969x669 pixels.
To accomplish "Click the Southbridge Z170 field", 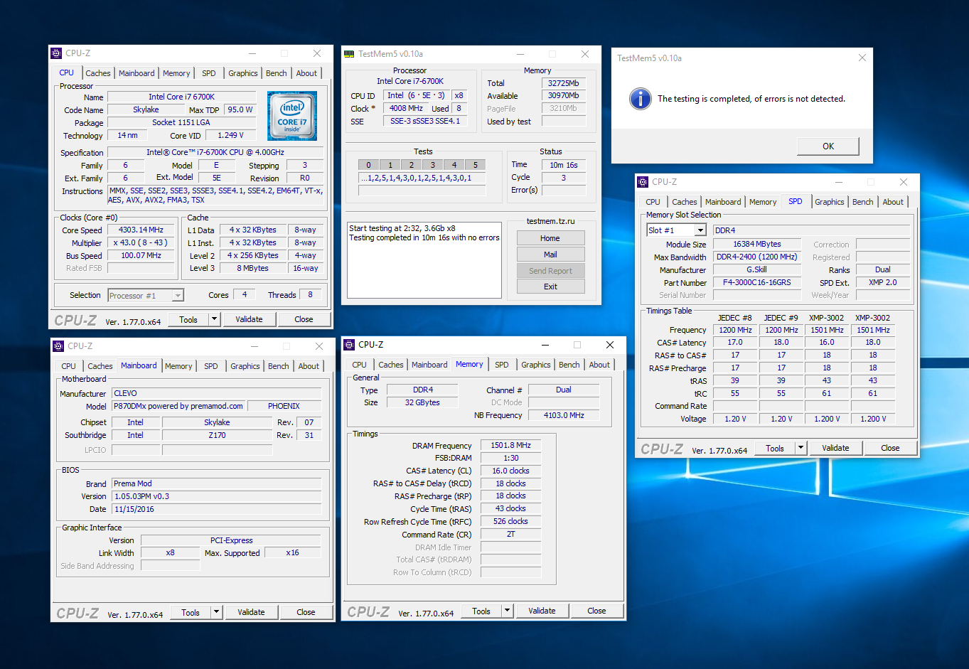I will click(x=217, y=435).
